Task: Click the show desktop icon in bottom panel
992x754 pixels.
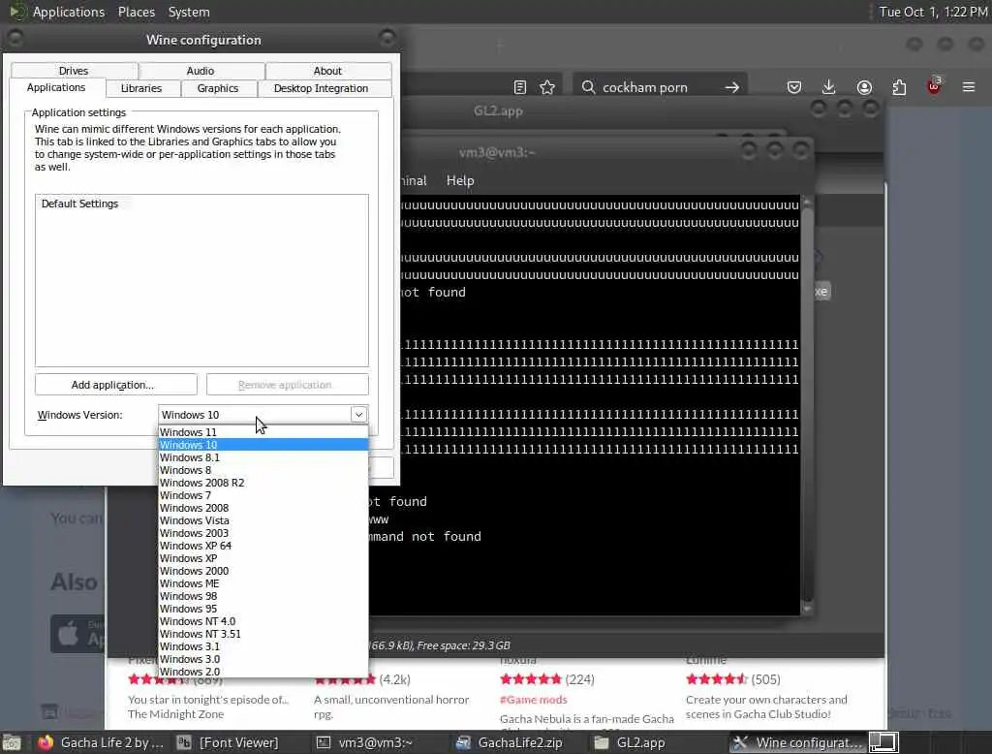Action: click(12, 742)
